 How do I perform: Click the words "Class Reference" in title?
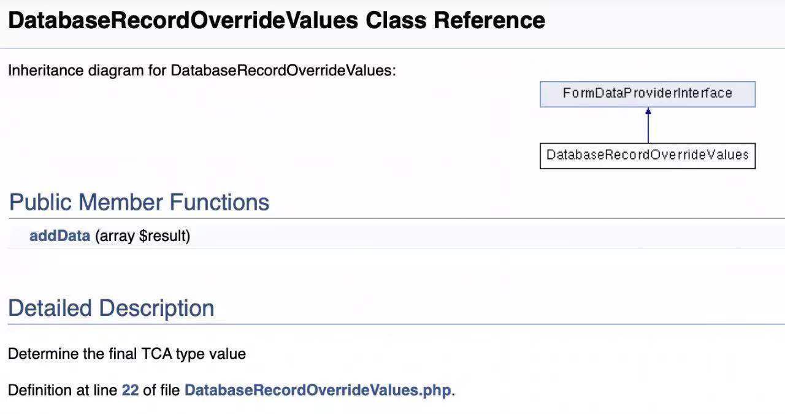click(x=455, y=21)
